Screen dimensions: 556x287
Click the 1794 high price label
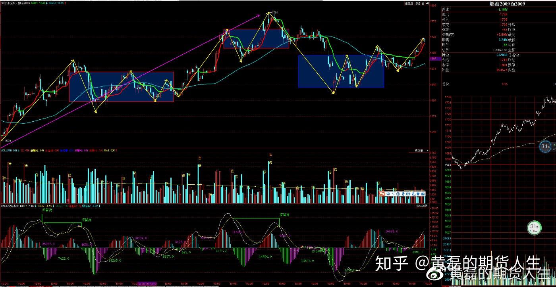point(275,13)
